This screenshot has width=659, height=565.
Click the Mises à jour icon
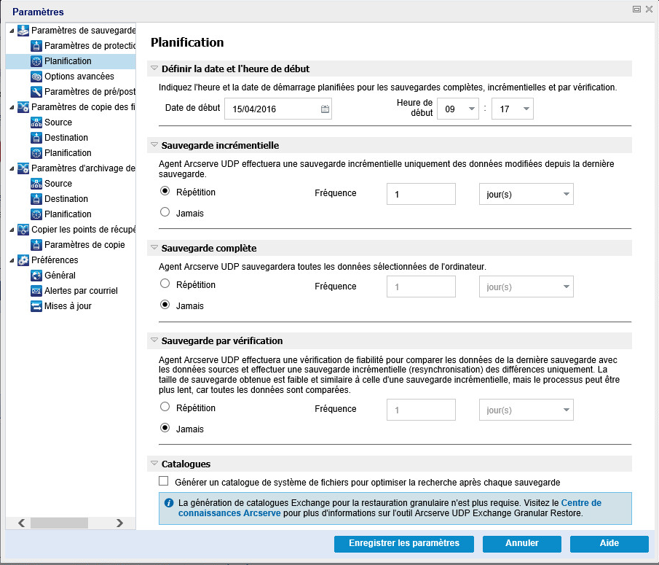click(x=36, y=306)
